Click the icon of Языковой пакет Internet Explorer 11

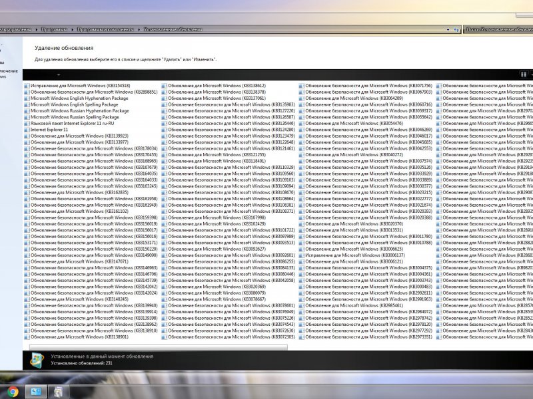point(27,124)
